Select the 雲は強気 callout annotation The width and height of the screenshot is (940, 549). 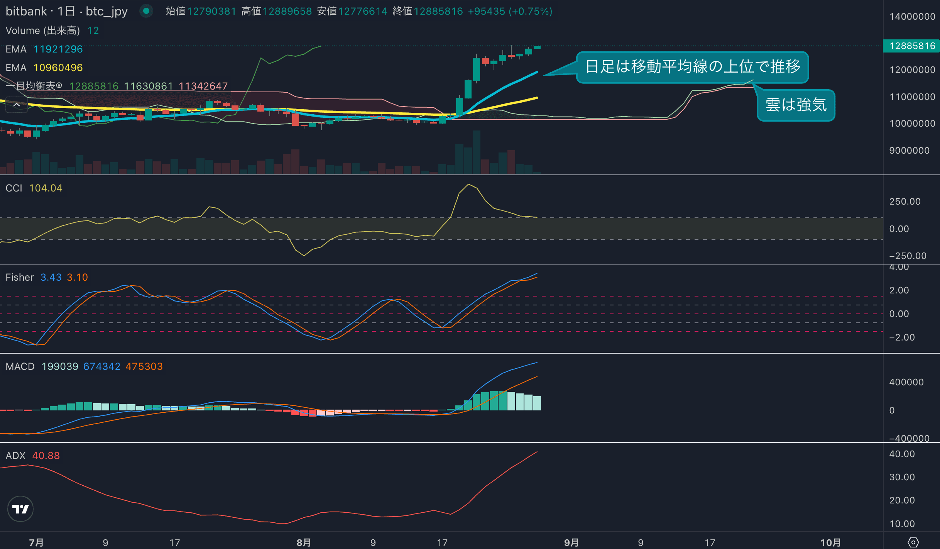tap(796, 105)
